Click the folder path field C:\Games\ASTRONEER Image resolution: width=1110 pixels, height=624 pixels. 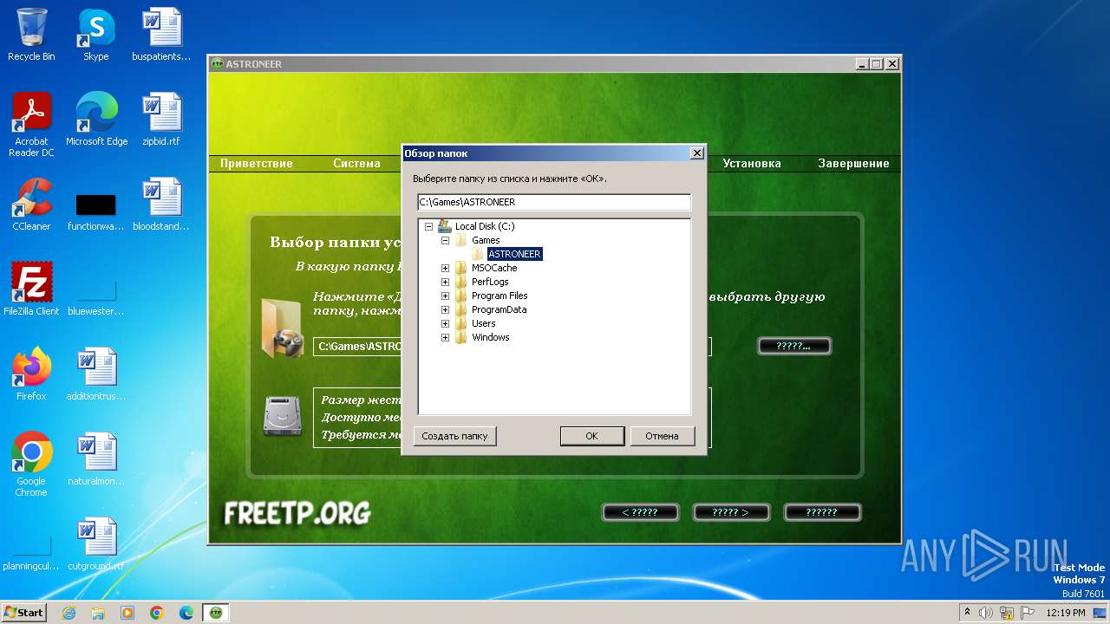click(554, 202)
